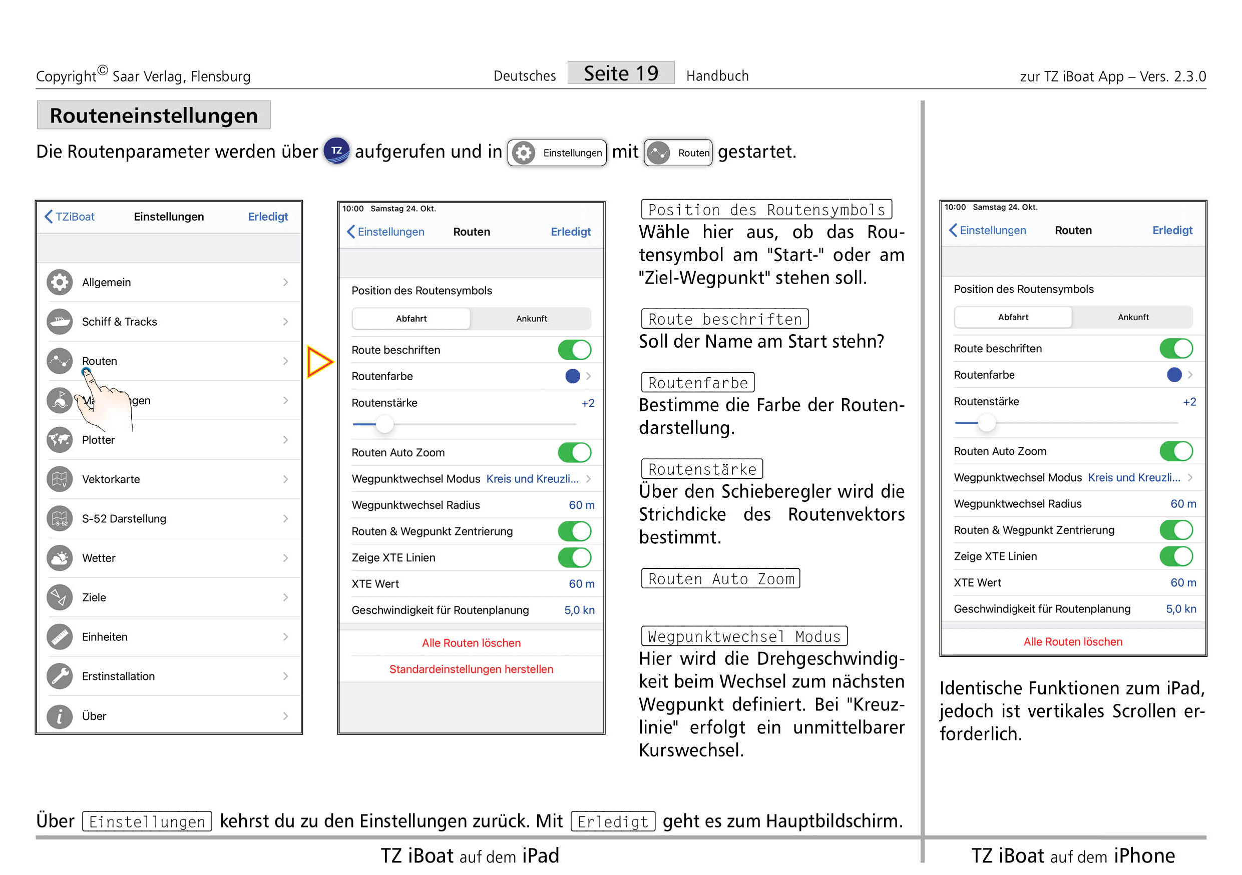Toggle Route beschriften on iPad screen
The image size is (1242, 875).
tap(575, 350)
